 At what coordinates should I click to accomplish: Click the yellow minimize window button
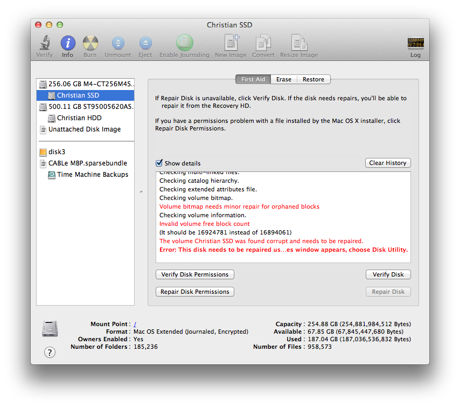coord(49,25)
